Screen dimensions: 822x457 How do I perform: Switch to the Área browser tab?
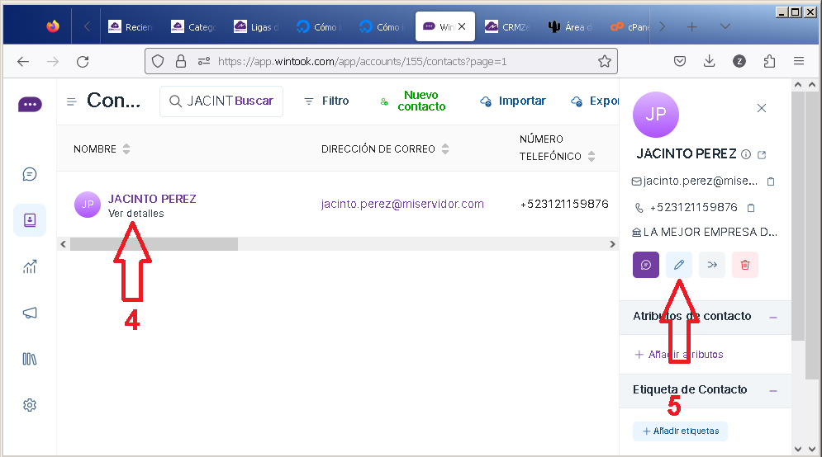(x=570, y=26)
